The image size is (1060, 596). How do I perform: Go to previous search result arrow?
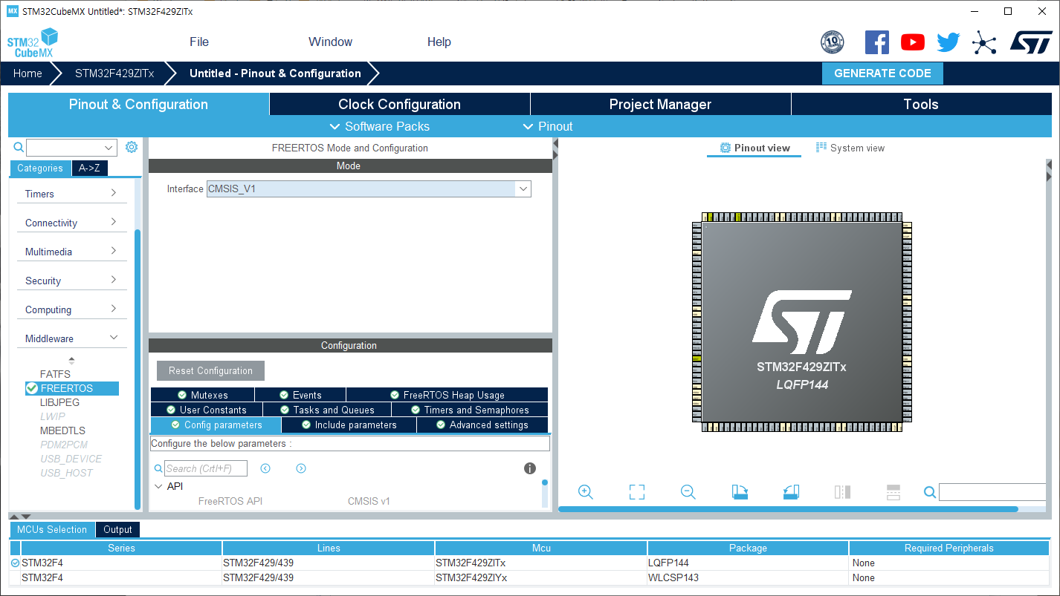pos(265,468)
